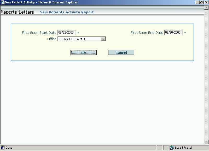Click the Go button
Viewport: 209px width, 151px height.
[84, 52]
